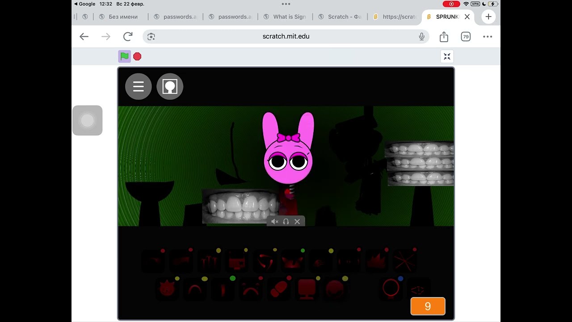The width and height of the screenshot is (572, 322).
Task: Mute the pink bunny character
Action: coord(275,221)
